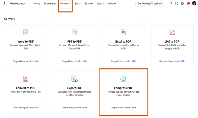
Task: Expand the Edit dropdown menu
Action: click(x=78, y=4)
